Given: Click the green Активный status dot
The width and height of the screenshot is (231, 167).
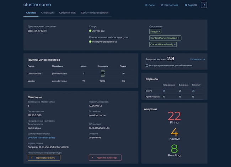Looking at the screenshot, I should [x=90, y=31].
